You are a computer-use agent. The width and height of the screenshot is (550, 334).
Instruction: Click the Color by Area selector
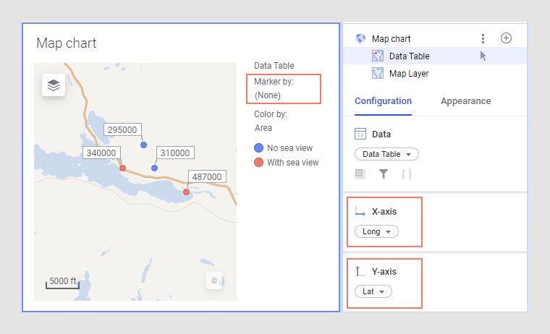263,127
